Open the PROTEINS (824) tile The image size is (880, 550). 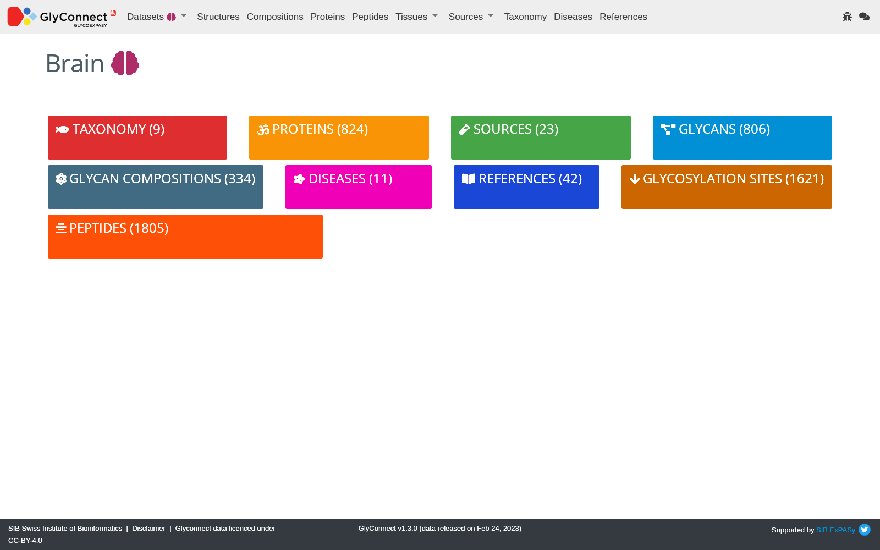(x=339, y=137)
